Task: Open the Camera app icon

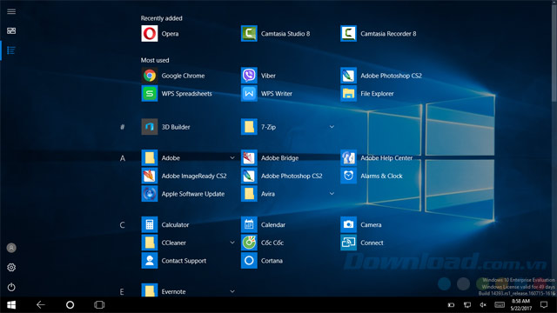Action: tap(348, 225)
